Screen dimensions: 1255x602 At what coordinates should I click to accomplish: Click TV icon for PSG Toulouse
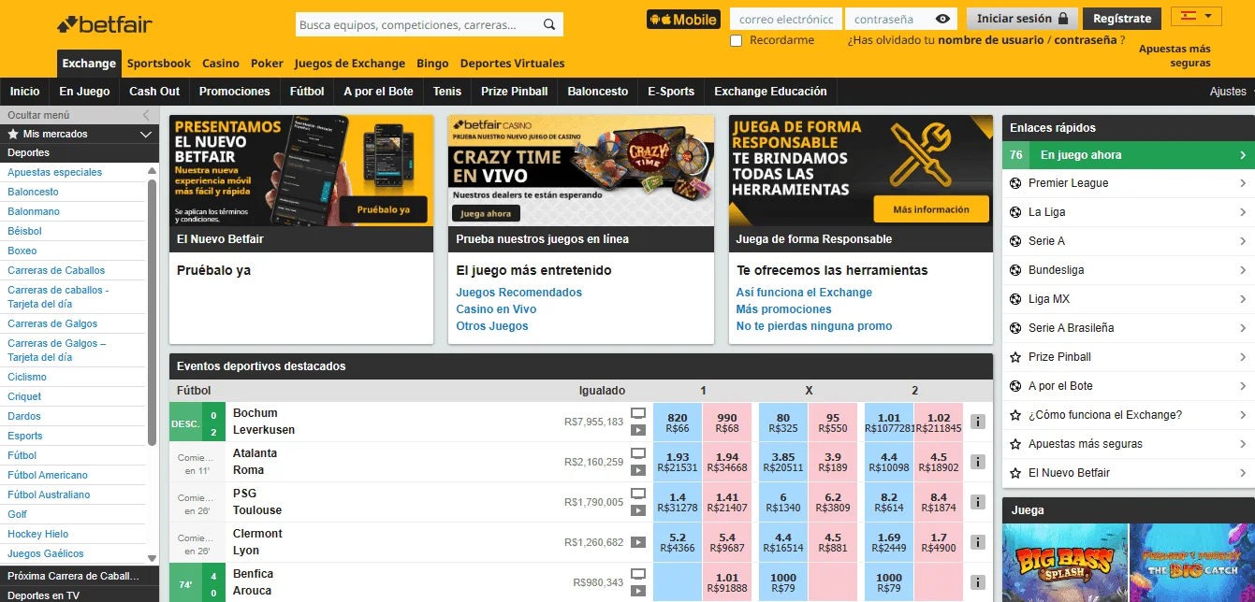tap(638, 494)
